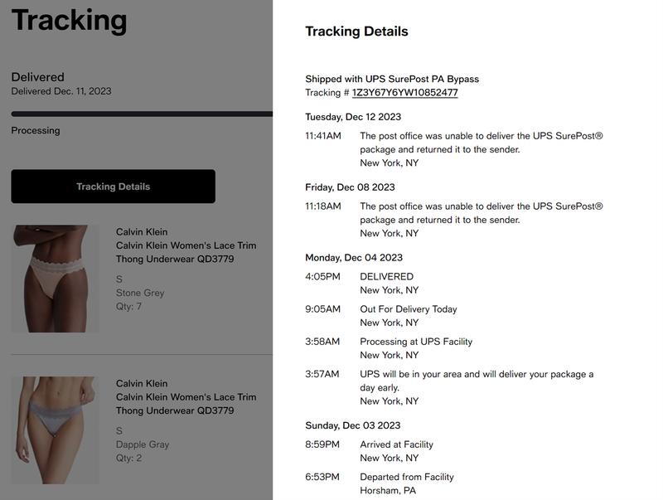Click the delivery progress bar
The height and width of the screenshot is (500, 663).
click(142, 114)
